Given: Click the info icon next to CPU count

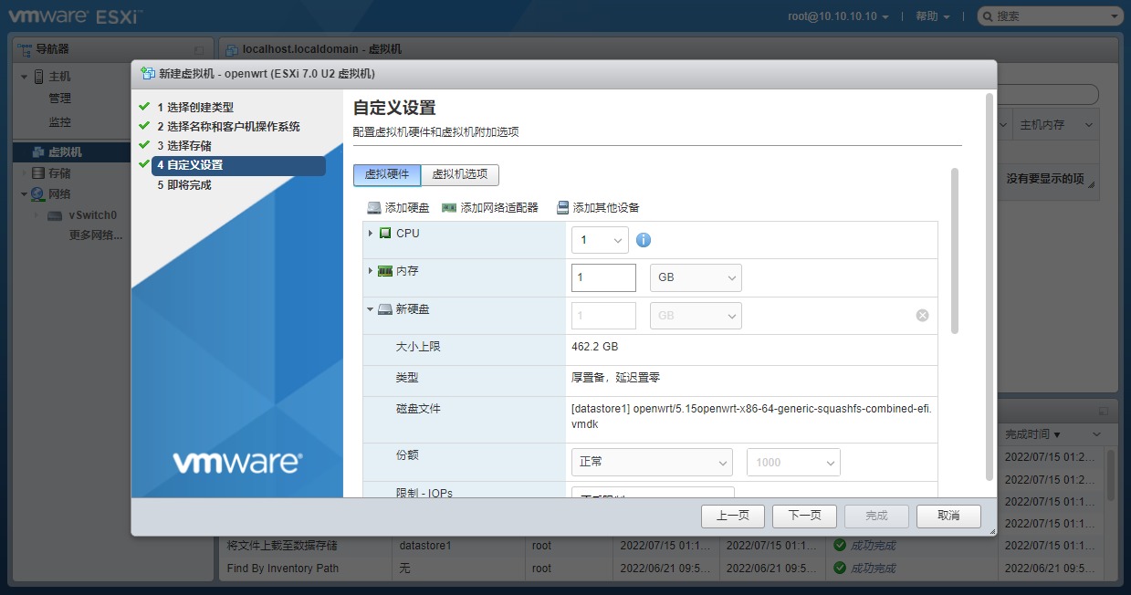Looking at the screenshot, I should pyautogui.click(x=644, y=238).
